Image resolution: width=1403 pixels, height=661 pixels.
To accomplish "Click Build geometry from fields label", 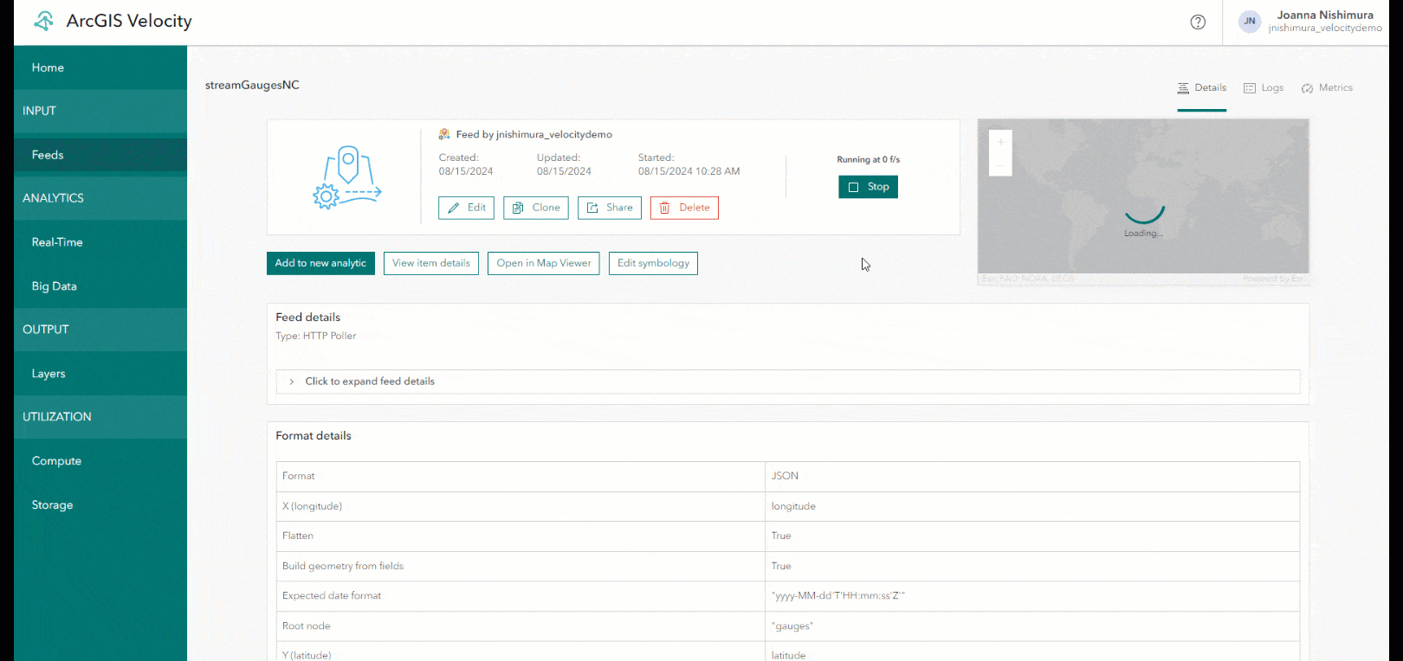I will pyautogui.click(x=343, y=566).
